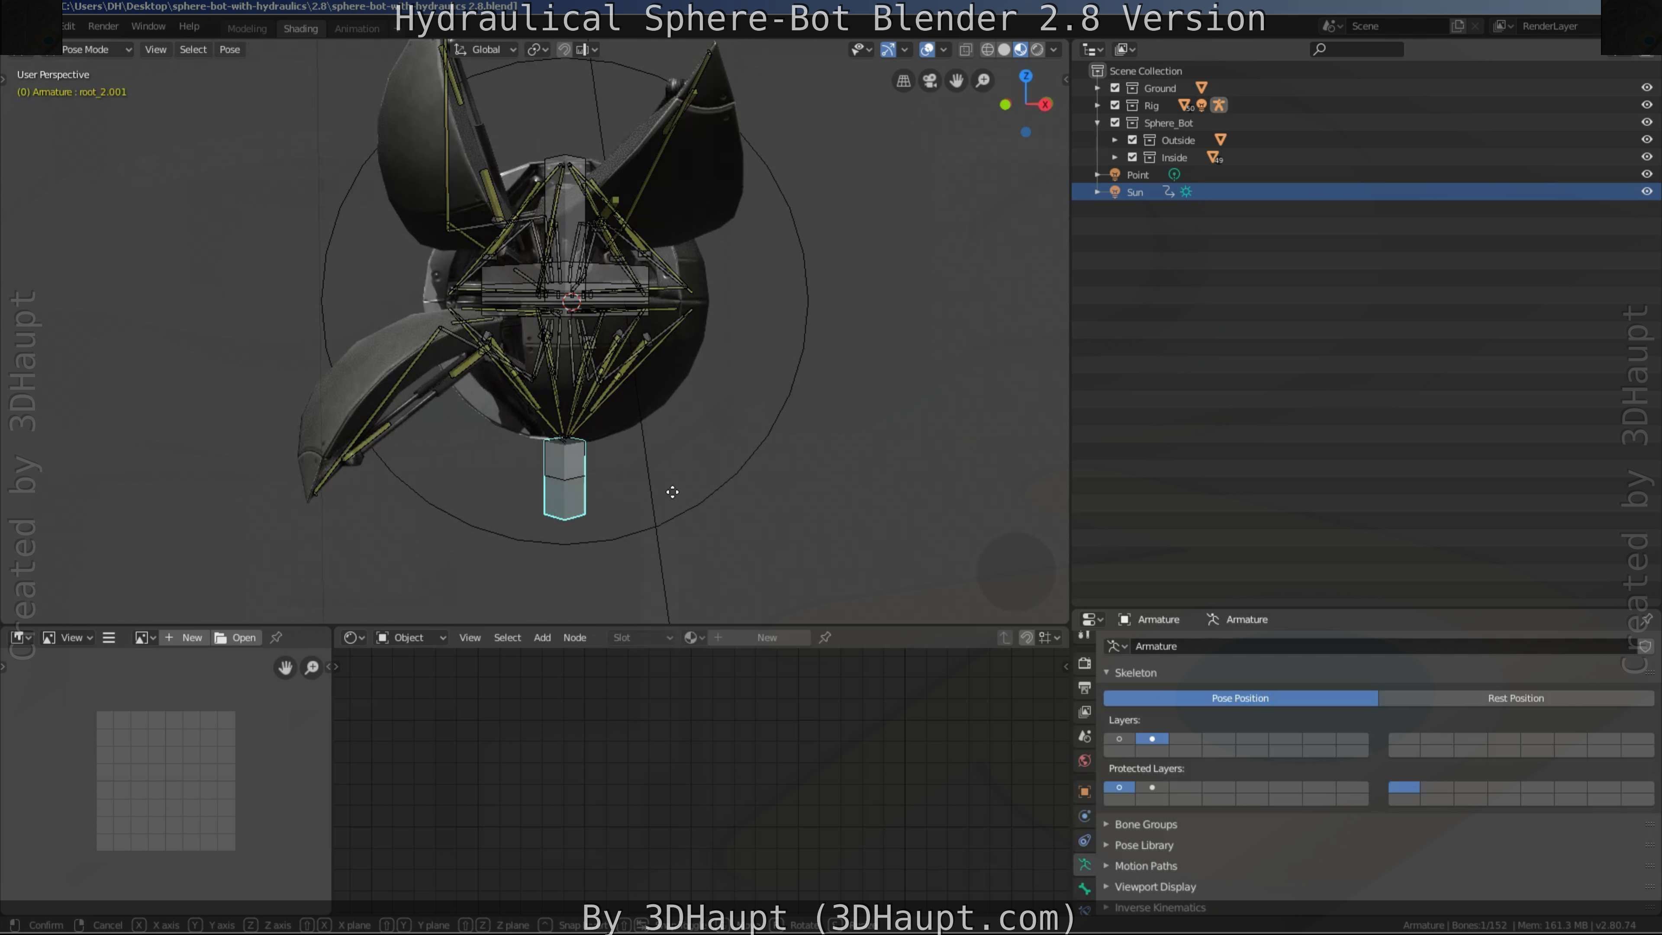Click the image editor zoom icon
The height and width of the screenshot is (935, 1662).
(x=312, y=667)
